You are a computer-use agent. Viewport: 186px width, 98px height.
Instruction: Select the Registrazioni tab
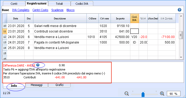coord(37,3)
